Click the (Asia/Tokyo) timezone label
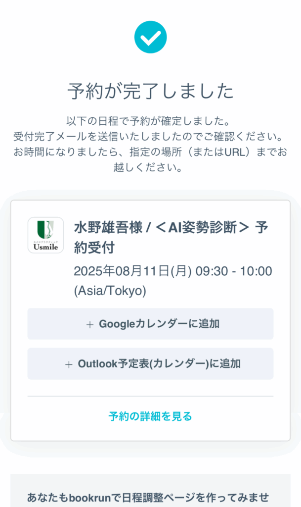 coord(110,291)
